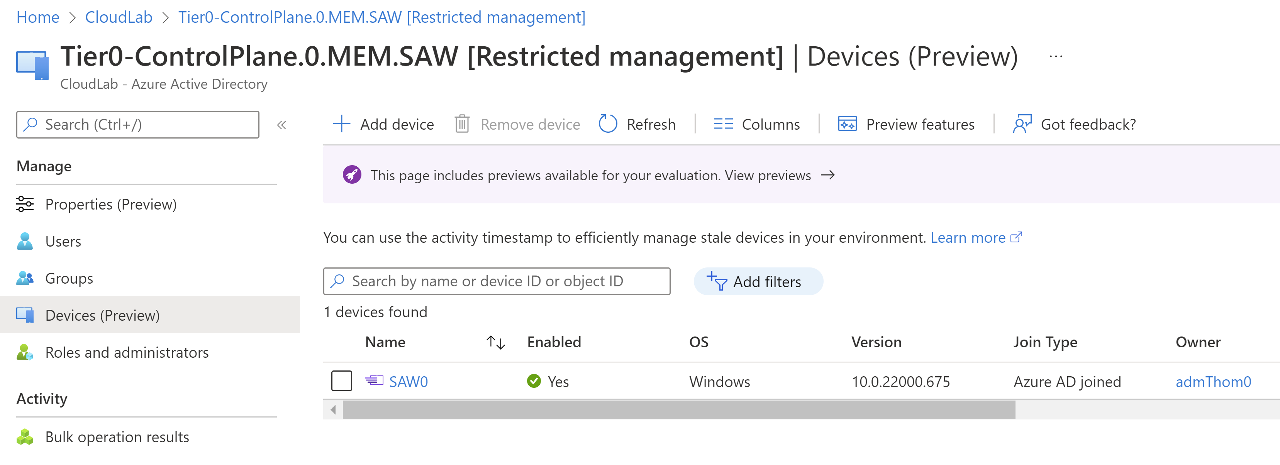Click the Add device button label
The image size is (1280, 465).
coord(397,124)
